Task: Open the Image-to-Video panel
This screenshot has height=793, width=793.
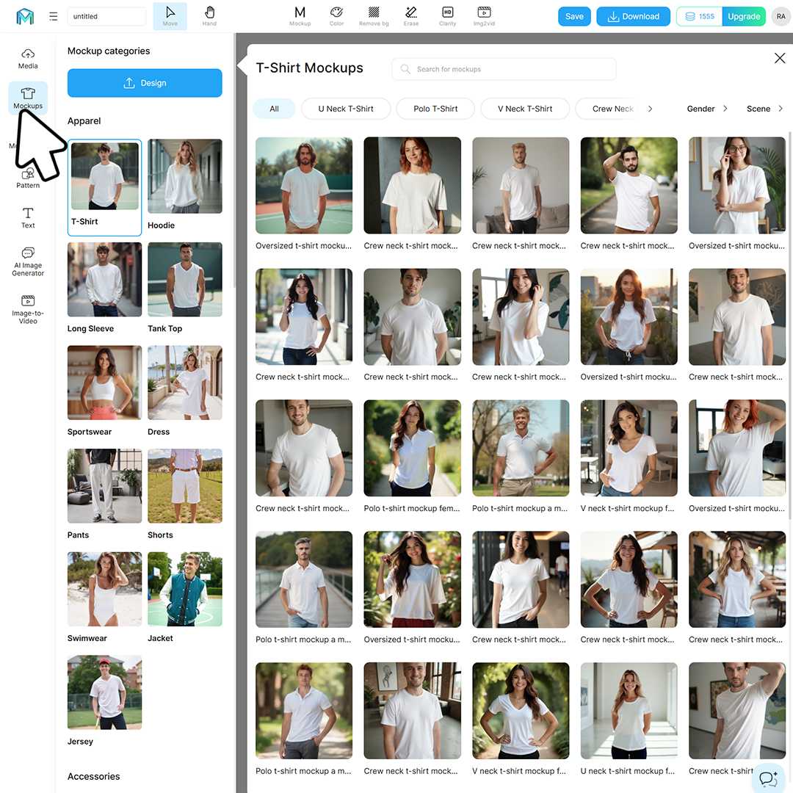Action: click(x=28, y=310)
